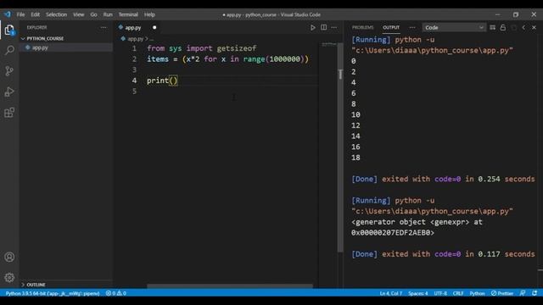Run the code with play button
This screenshot has height=305, width=543.
[313, 27]
